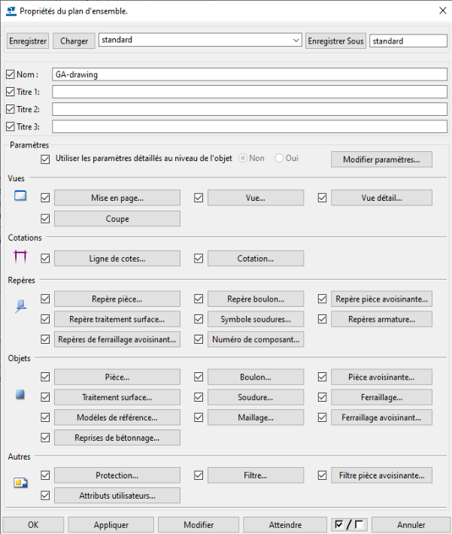The width and height of the screenshot is (452, 534).
Task: Click the Autres section icon
Action: coord(20,482)
